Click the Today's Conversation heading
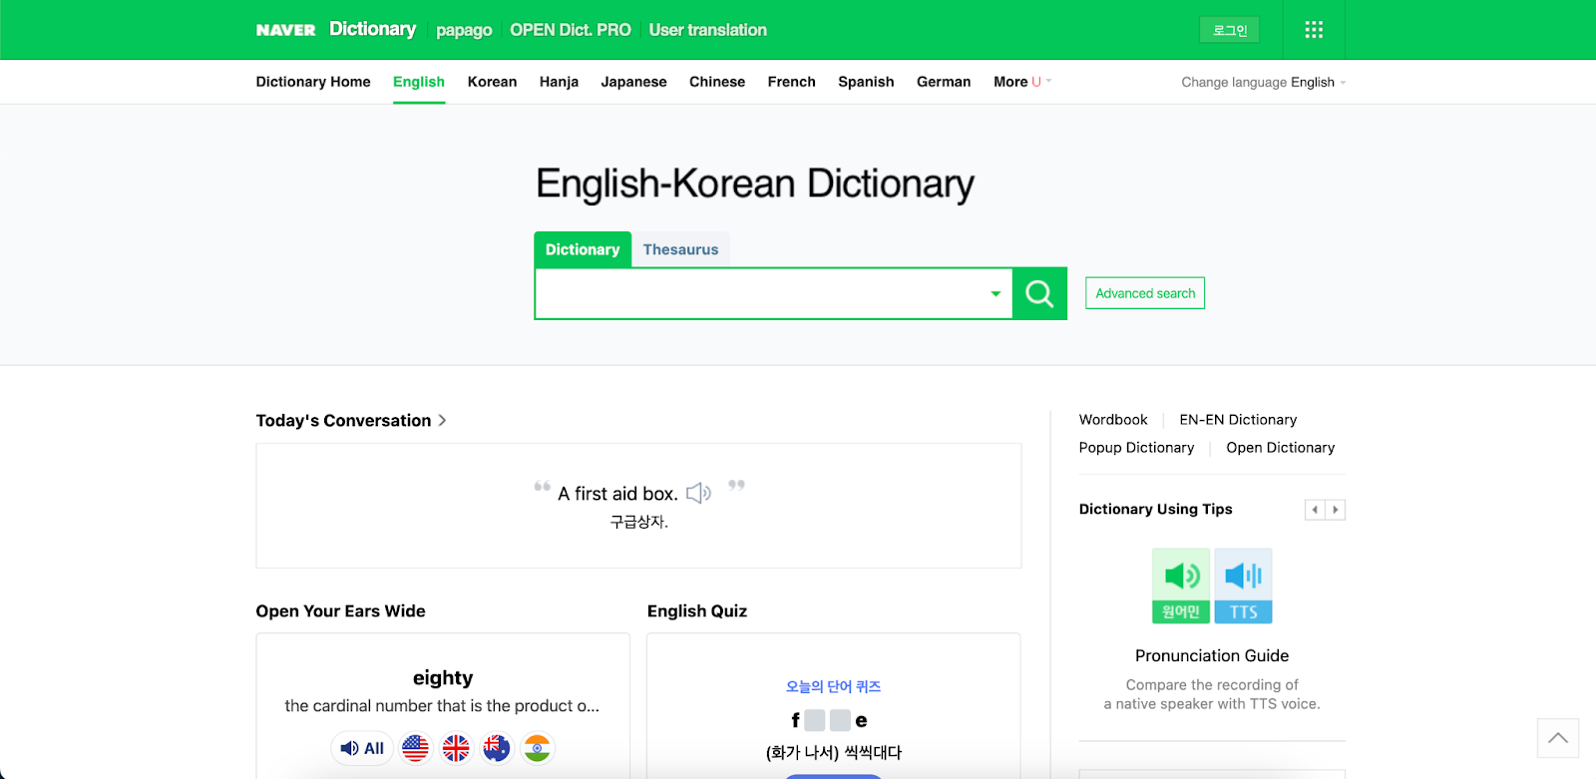The height and width of the screenshot is (779, 1596). 343,421
